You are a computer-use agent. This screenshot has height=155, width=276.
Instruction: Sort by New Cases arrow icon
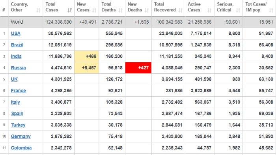[94, 10]
